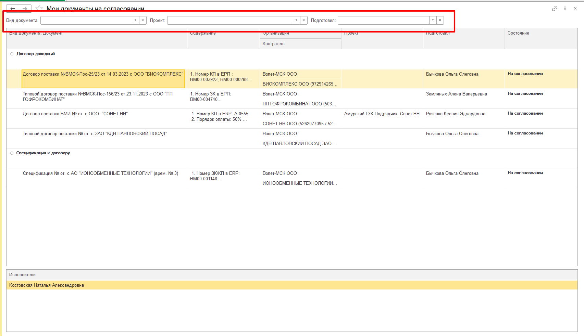The image size is (584, 336).
Task: Clear the Вид документа filter field
Action: (143, 20)
